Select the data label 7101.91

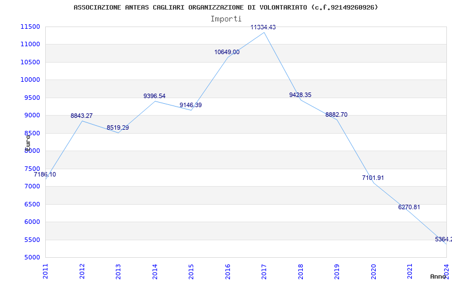pyautogui.click(x=373, y=178)
